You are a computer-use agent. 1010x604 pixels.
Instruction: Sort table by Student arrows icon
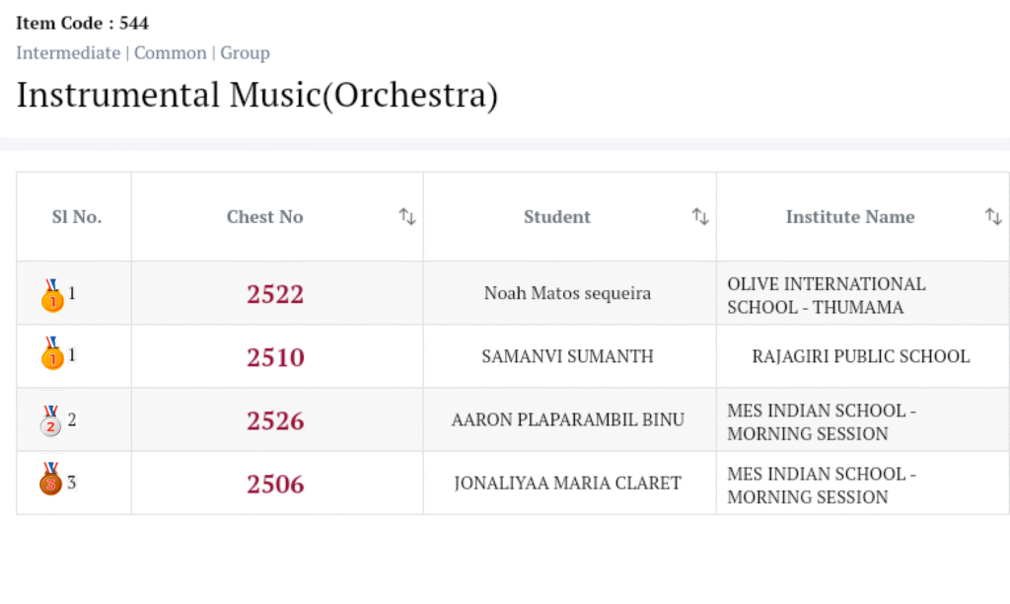click(x=700, y=217)
